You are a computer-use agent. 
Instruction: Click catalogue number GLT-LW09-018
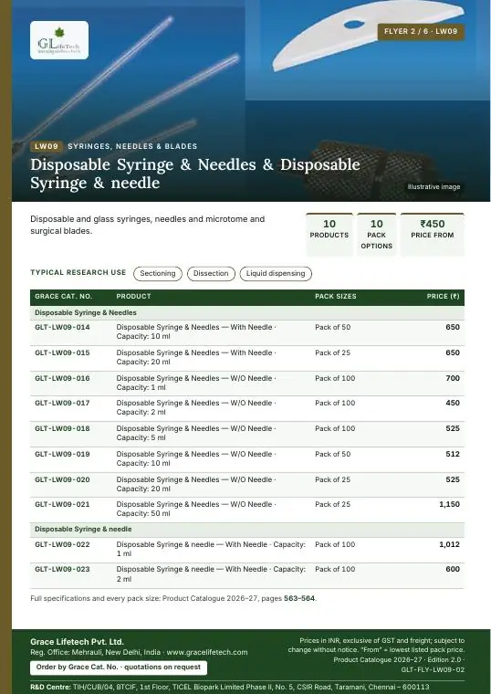coord(62,429)
